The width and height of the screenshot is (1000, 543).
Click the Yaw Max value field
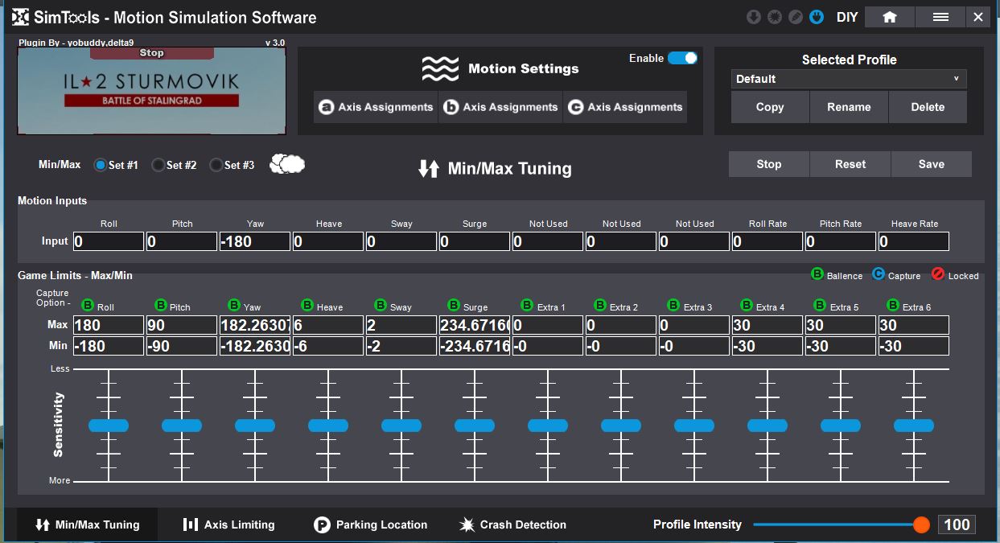[x=254, y=326]
